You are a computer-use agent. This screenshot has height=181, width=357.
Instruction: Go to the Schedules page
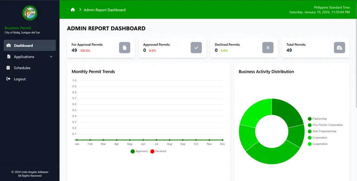(x=30, y=68)
